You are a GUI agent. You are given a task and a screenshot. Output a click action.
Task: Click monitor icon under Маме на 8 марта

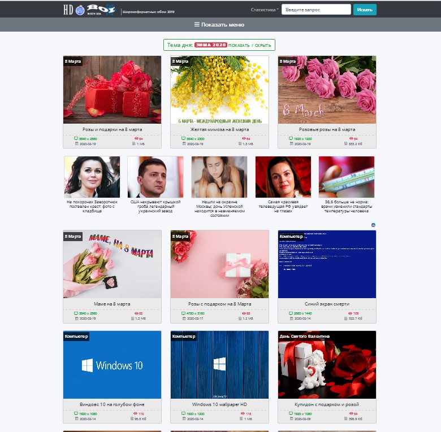76,313
